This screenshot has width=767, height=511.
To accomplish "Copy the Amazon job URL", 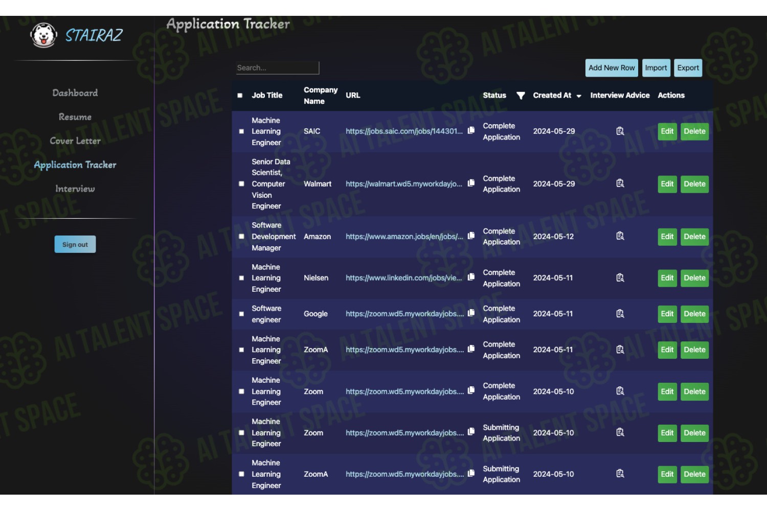I will pyautogui.click(x=471, y=236).
